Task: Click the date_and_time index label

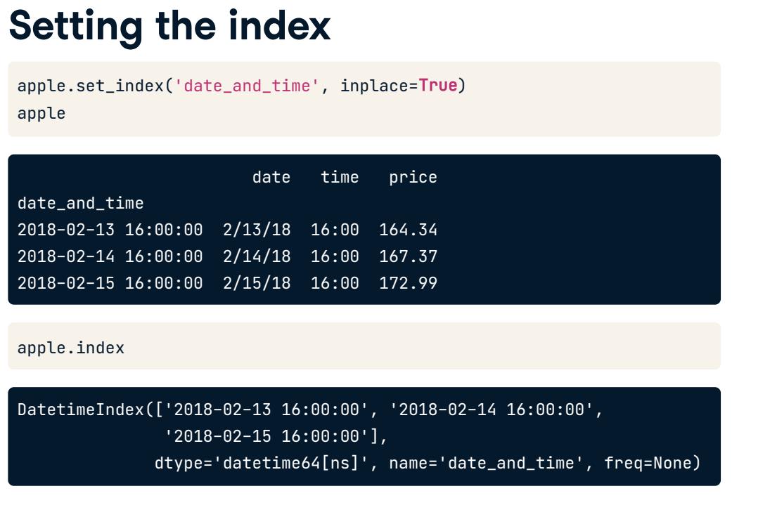Action: tap(81, 204)
